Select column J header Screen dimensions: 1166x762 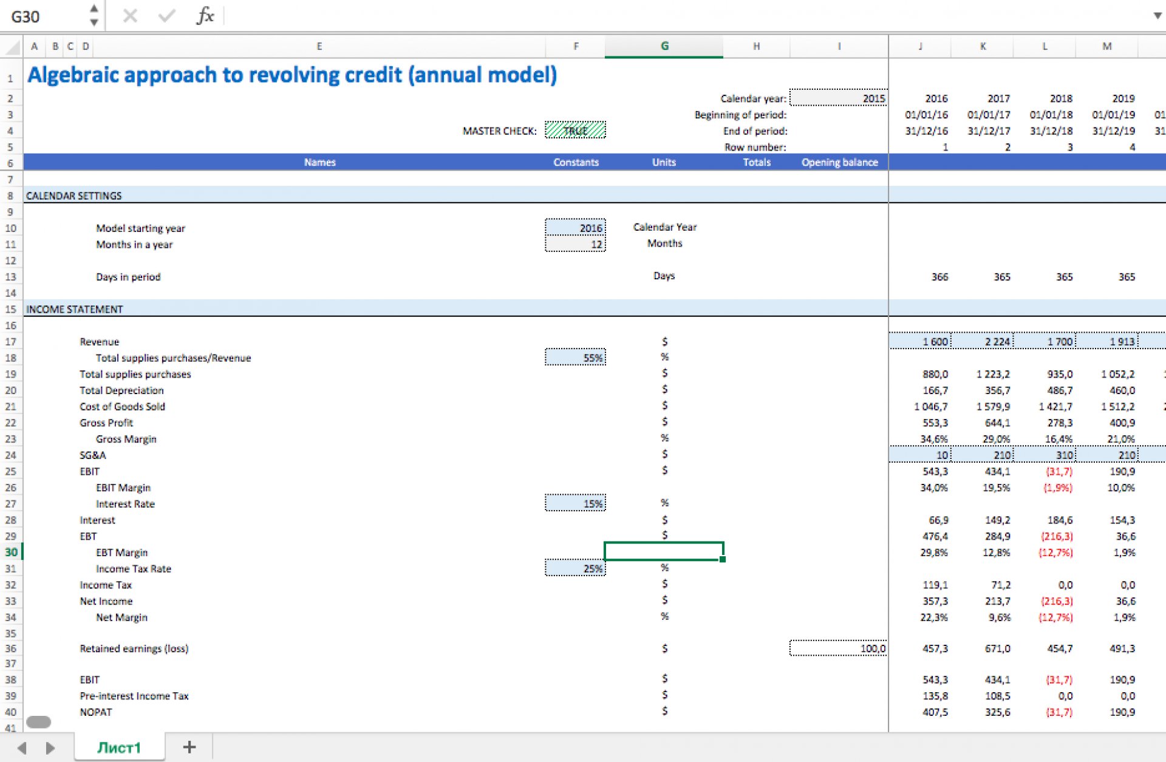(920, 46)
